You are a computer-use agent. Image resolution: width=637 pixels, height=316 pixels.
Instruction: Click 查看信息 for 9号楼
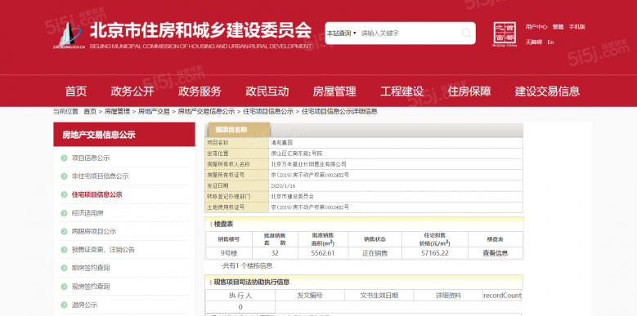click(495, 253)
